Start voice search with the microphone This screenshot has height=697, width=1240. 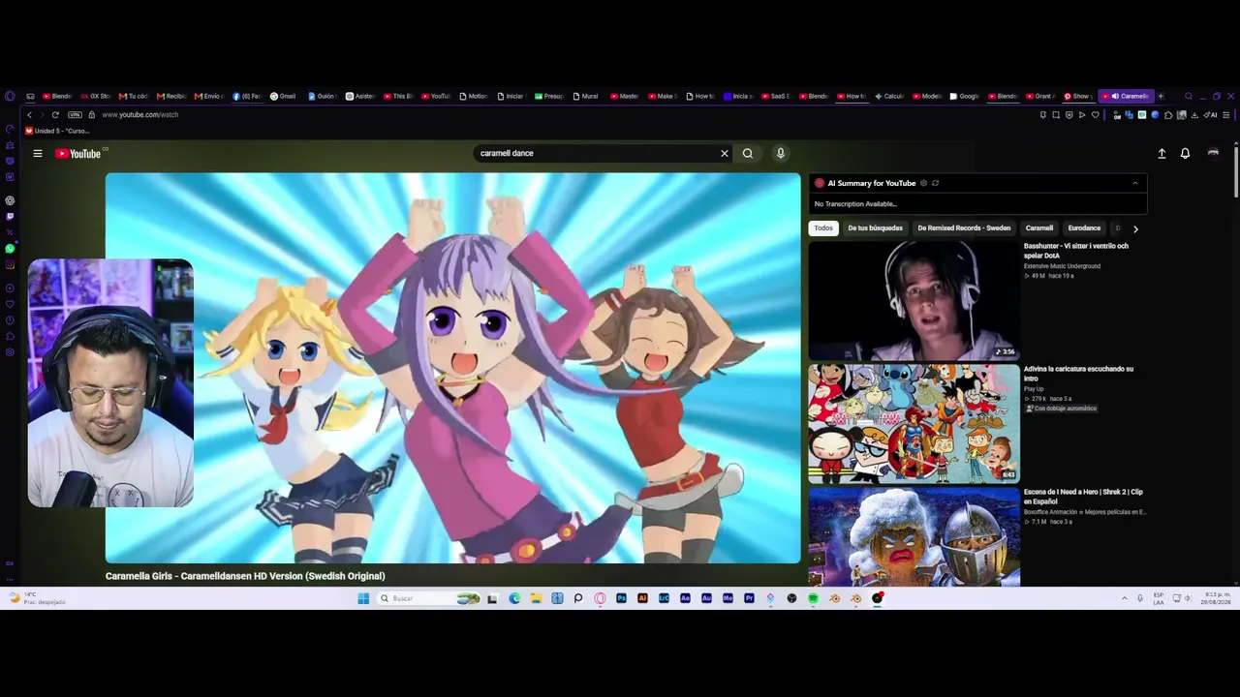(780, 153)
